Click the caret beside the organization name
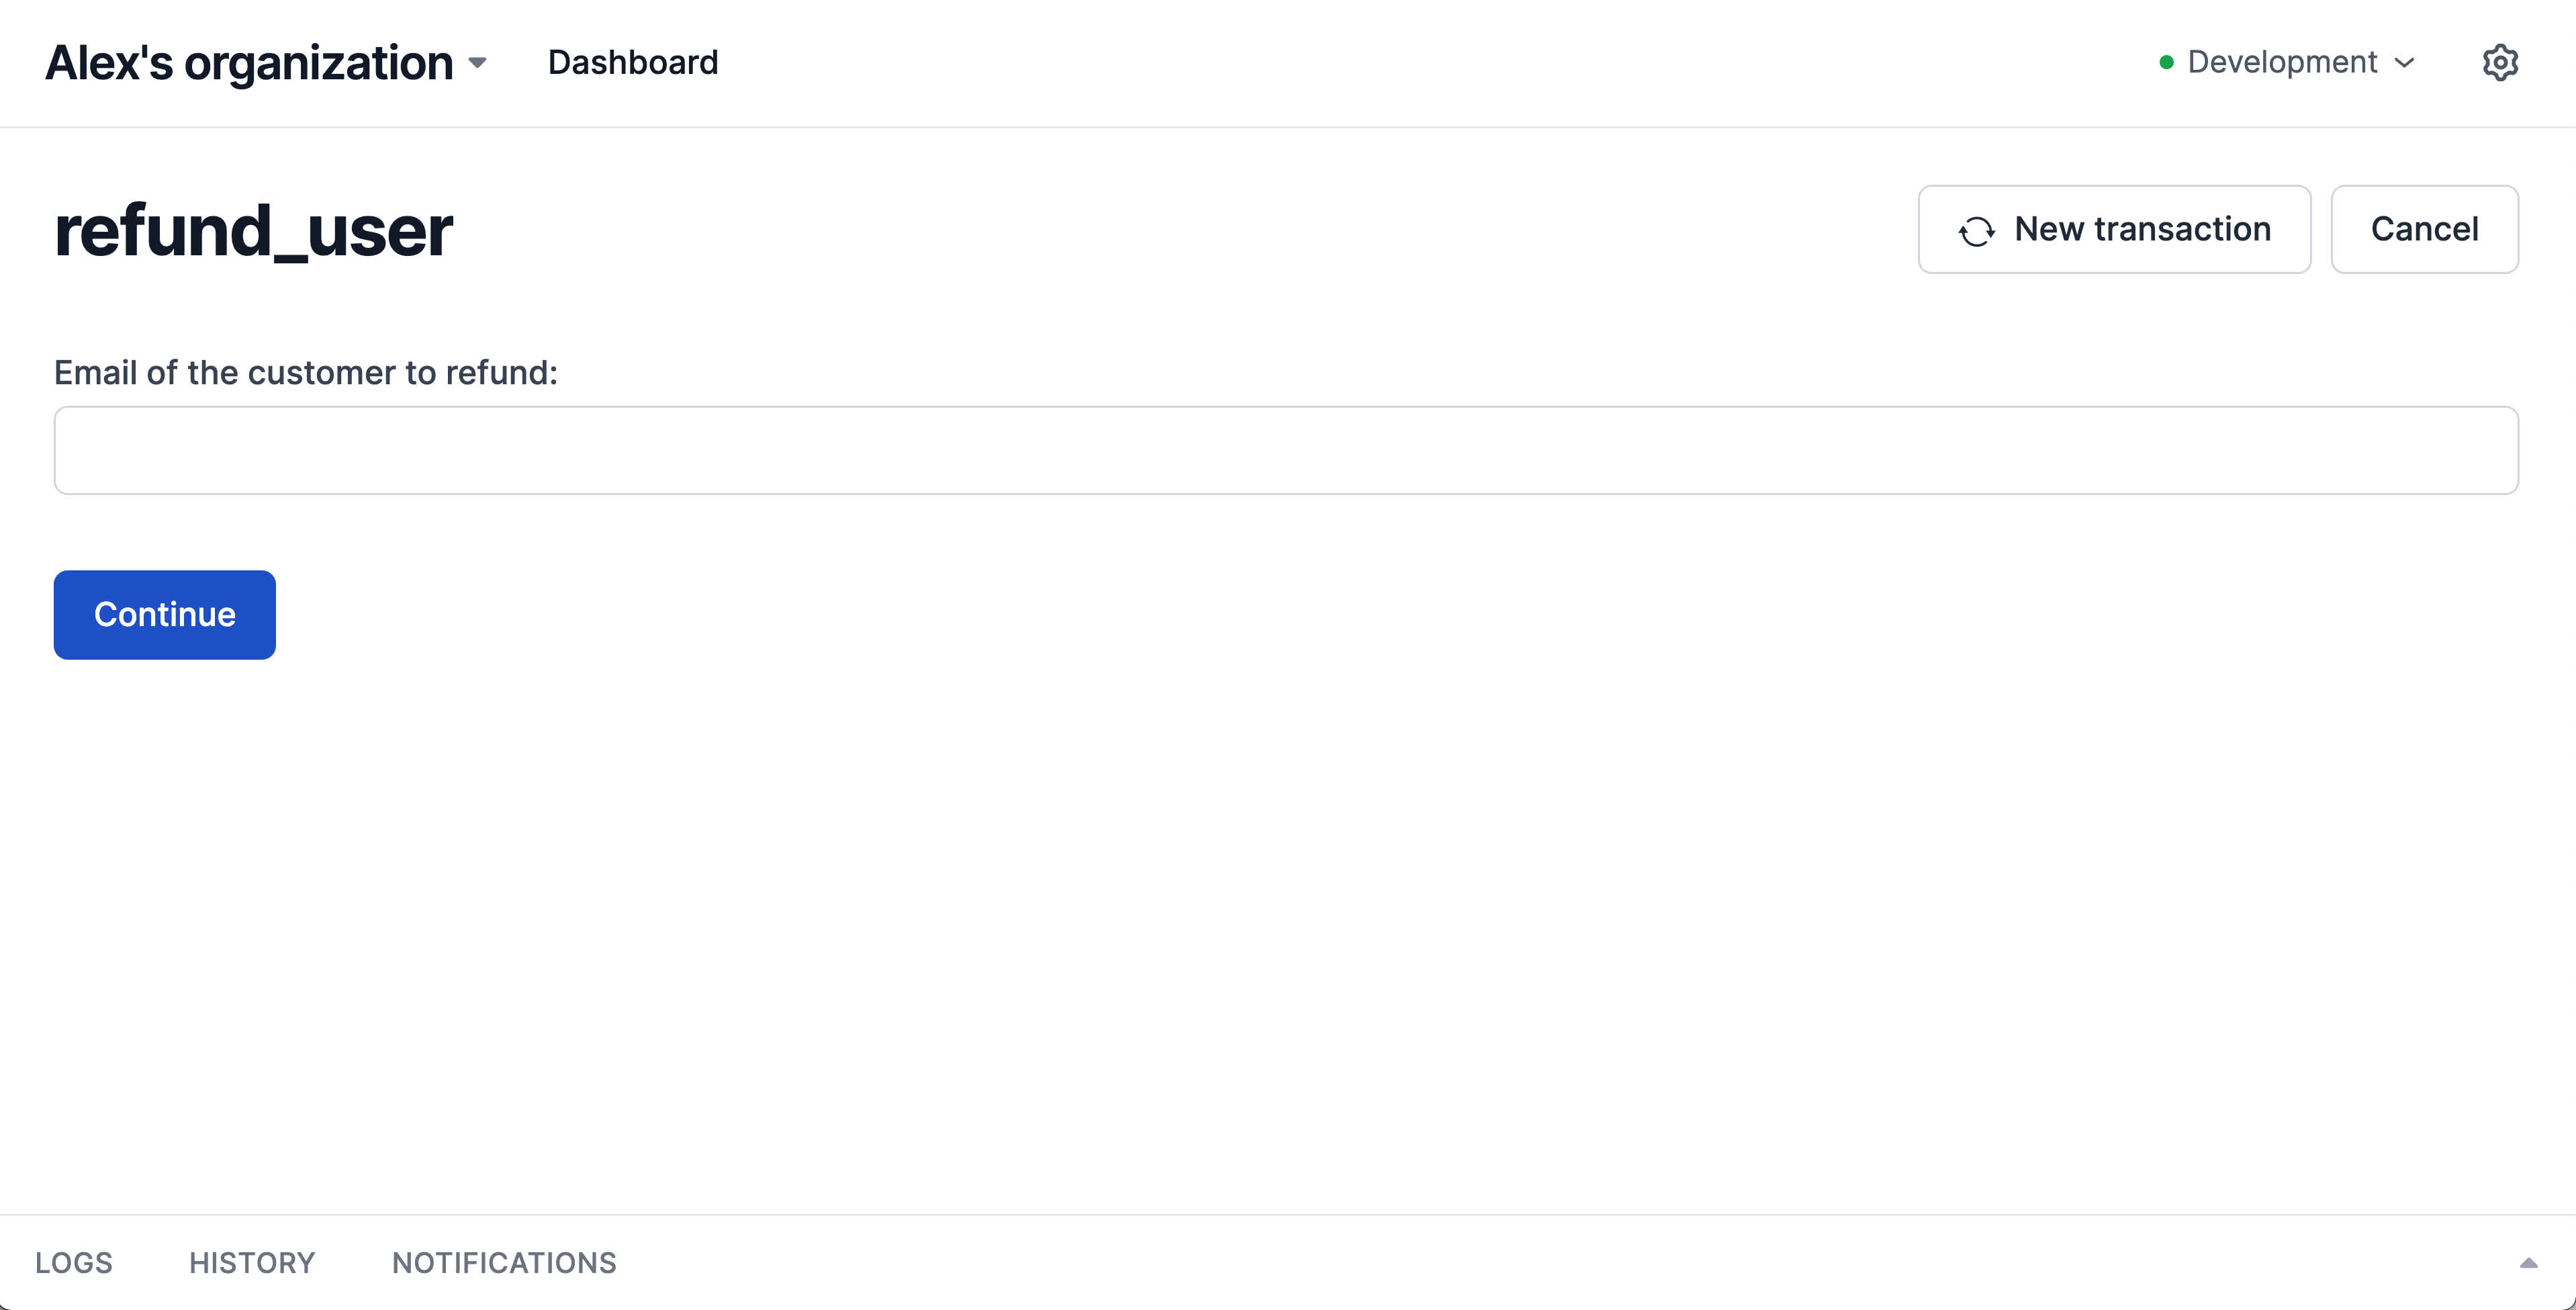Screen dimensions: 2576x1310 (x=478, y=63)
